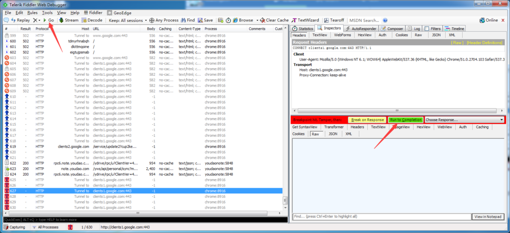The width and height of the screenshot is (510, 233).
Task: Open Find with the binoculars icon
Action: 188,20
